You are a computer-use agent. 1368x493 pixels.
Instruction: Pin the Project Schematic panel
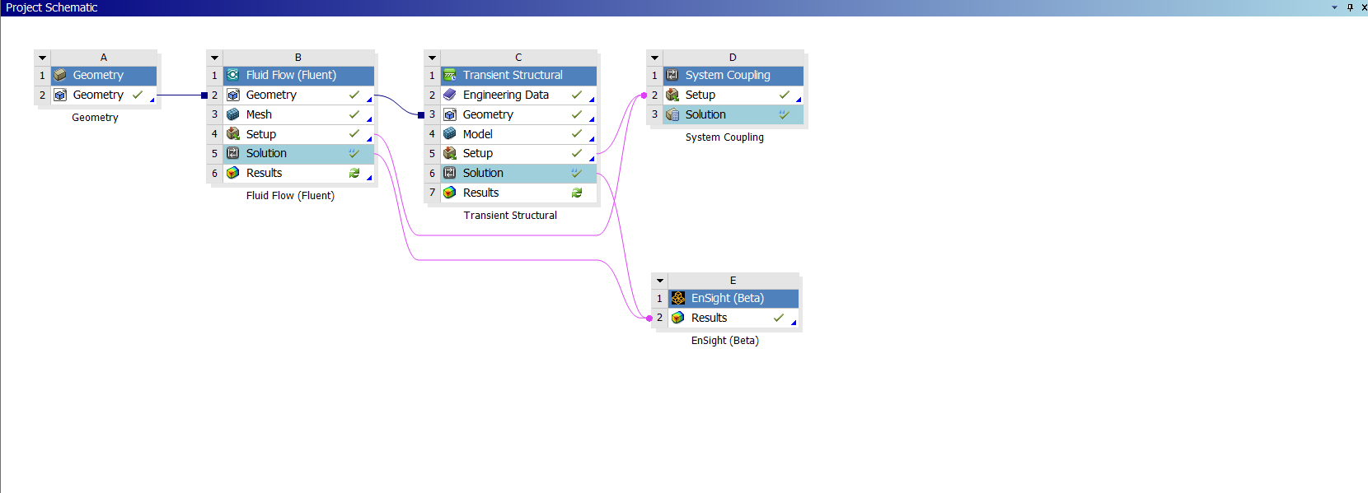coord(1350,7)
